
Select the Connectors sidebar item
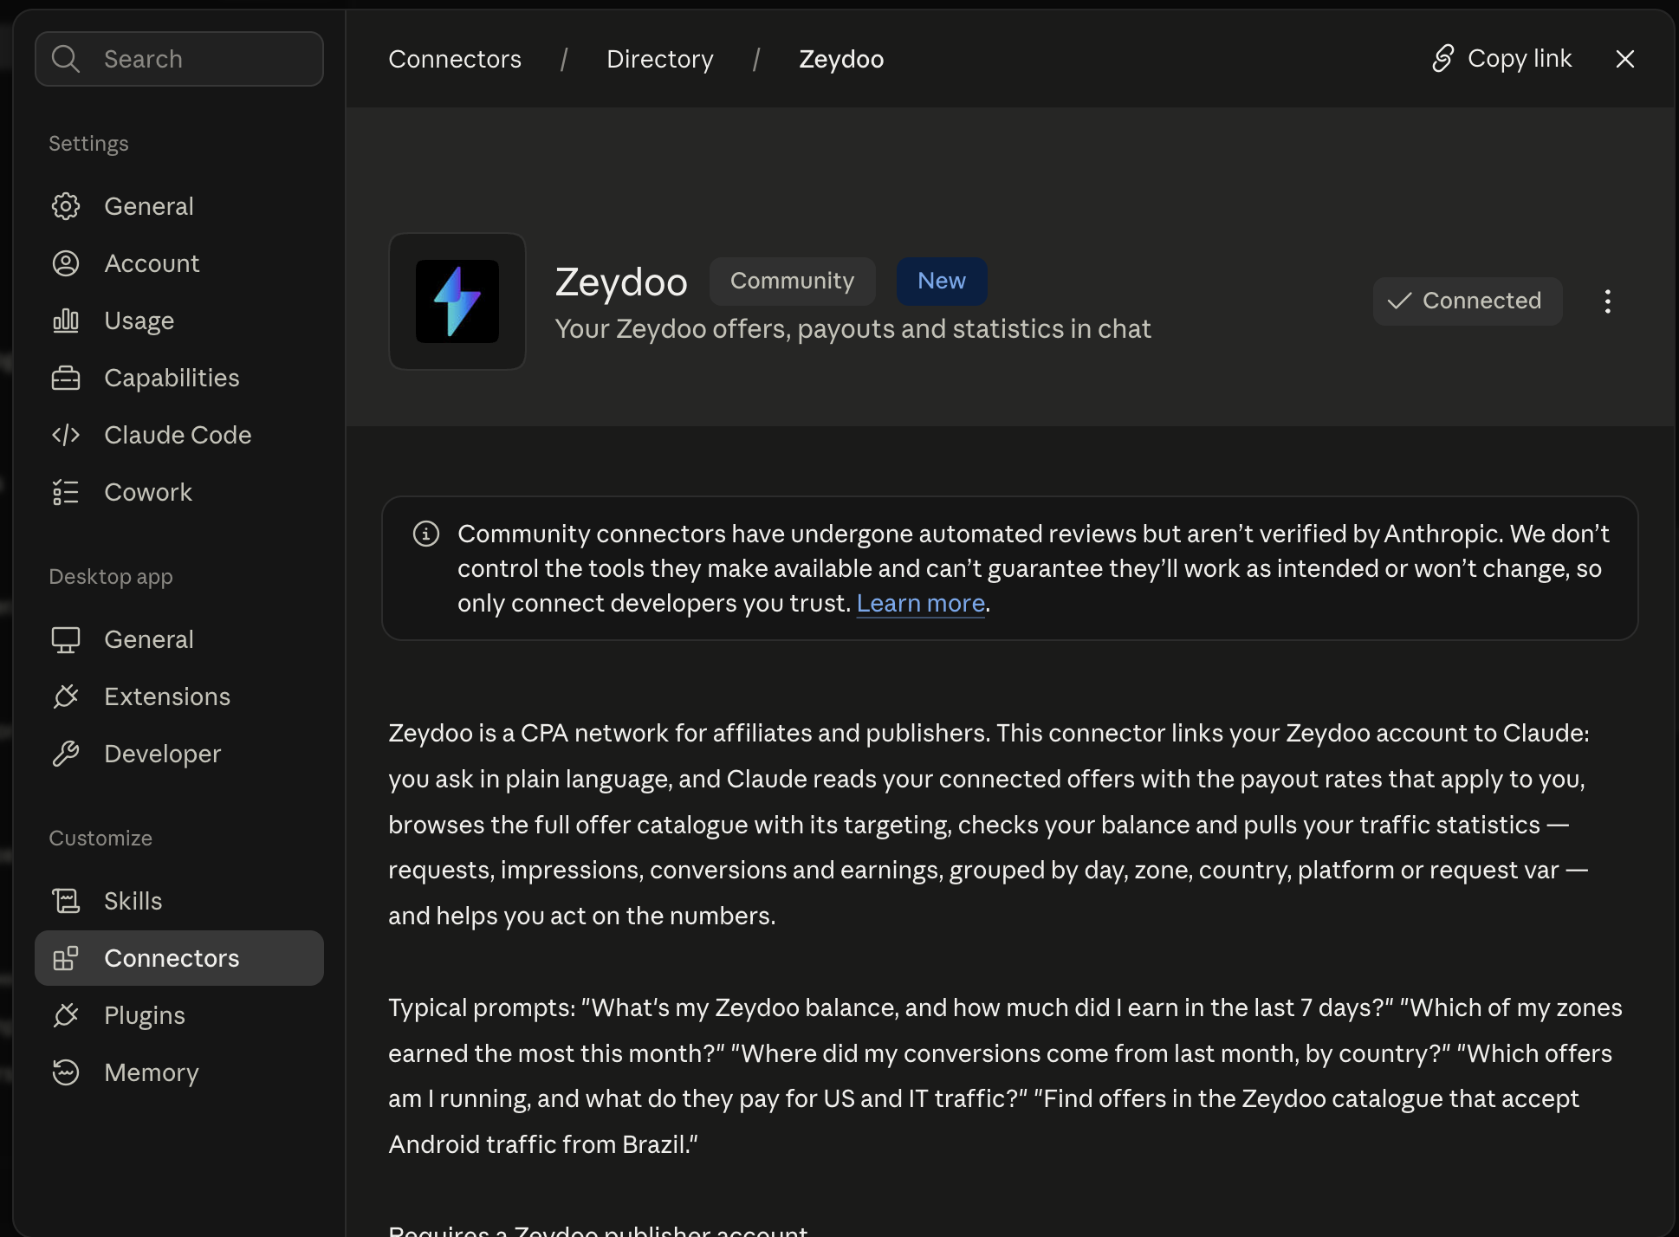tap(179, 958)
